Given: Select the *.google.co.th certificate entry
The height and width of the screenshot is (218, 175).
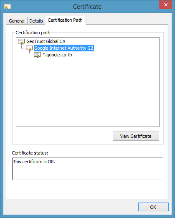Looking at the screenshot, I should [57, 55].
